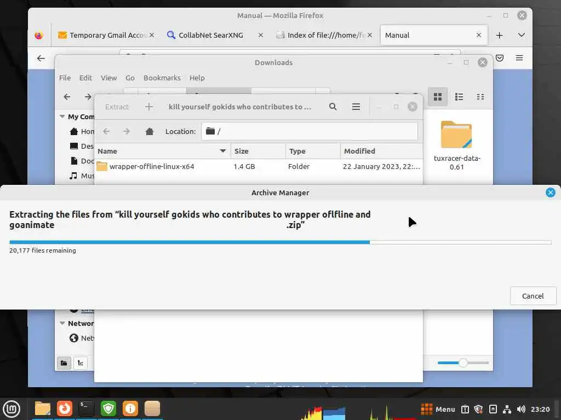Open search in the archive window
Viewport: 561px width, 420px height.
(333, 107)
